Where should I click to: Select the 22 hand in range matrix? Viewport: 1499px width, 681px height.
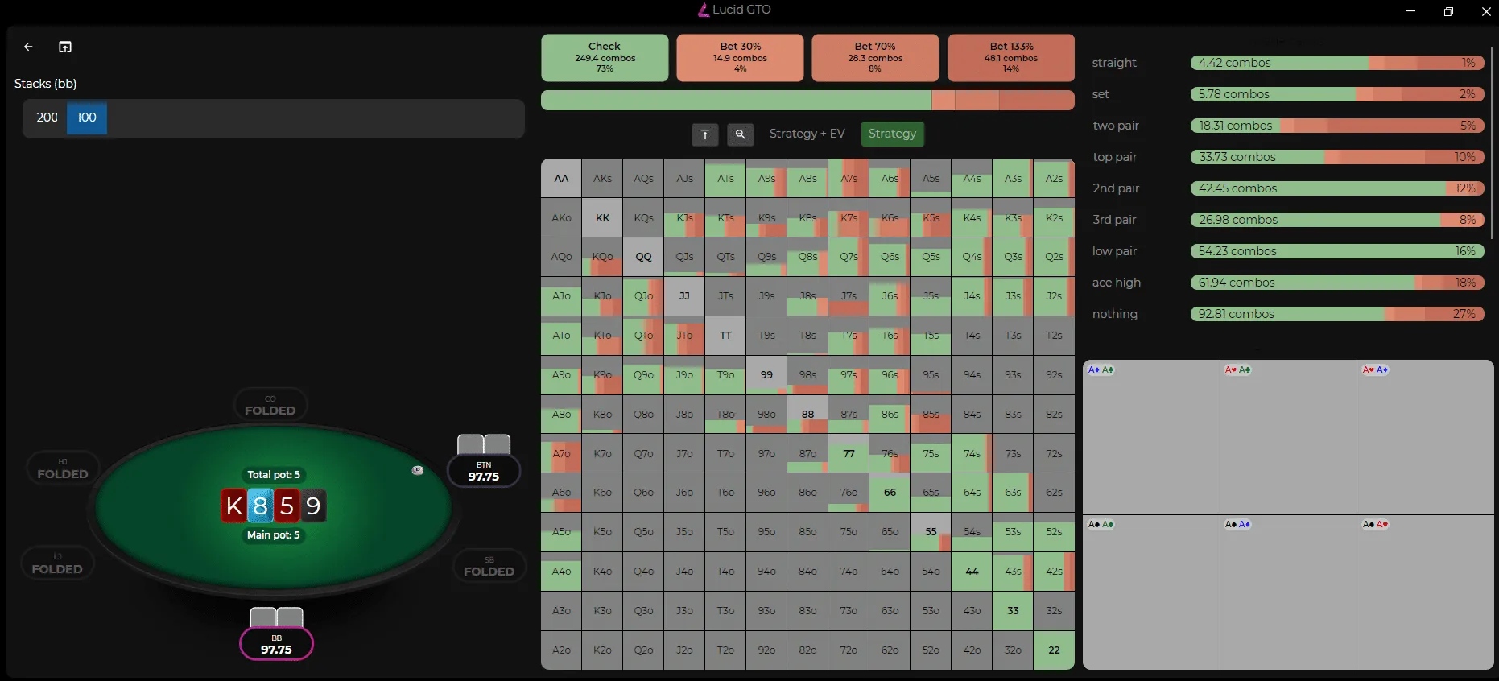(x=1054, y=650)
